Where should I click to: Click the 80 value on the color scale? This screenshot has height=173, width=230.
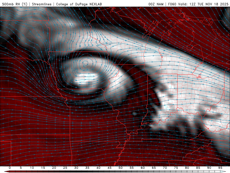click(187, 168)
